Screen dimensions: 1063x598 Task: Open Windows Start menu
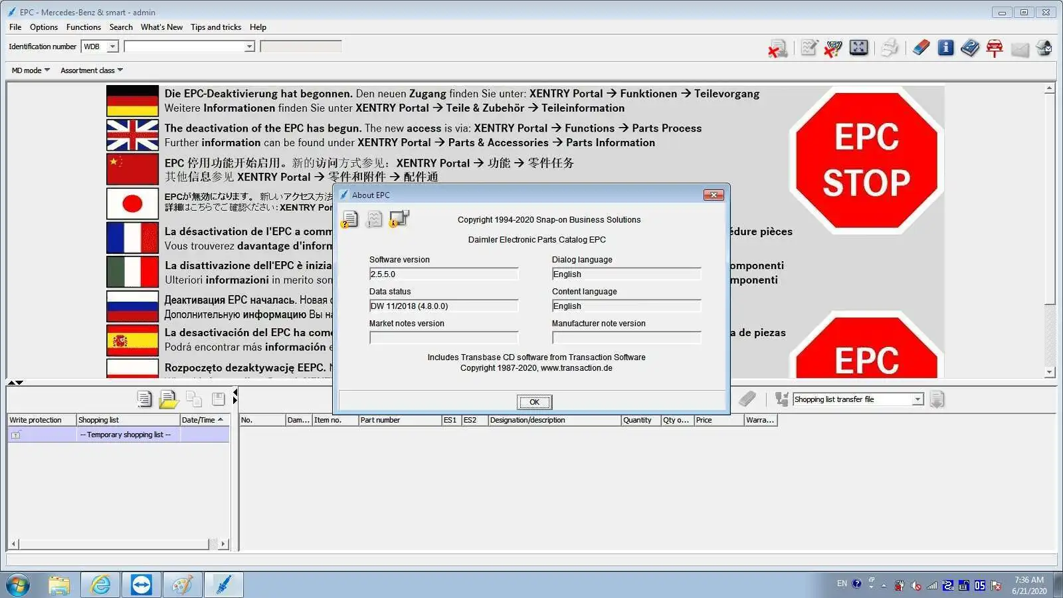18,585
